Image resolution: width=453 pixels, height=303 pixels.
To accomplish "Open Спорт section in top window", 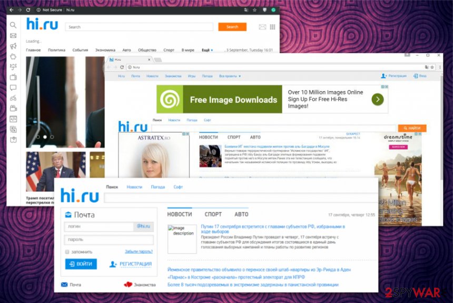I will click(x=169, y=50).
